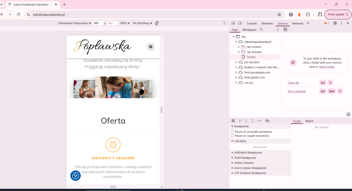Show more DevTools tabs chevron
The image size is (352, 191).
(308, 23)
